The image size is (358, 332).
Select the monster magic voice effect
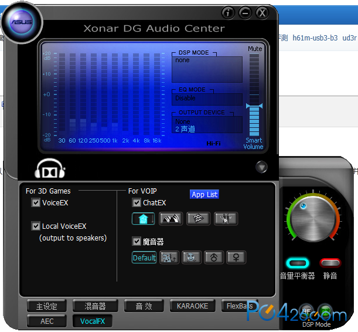pos(169,258)
